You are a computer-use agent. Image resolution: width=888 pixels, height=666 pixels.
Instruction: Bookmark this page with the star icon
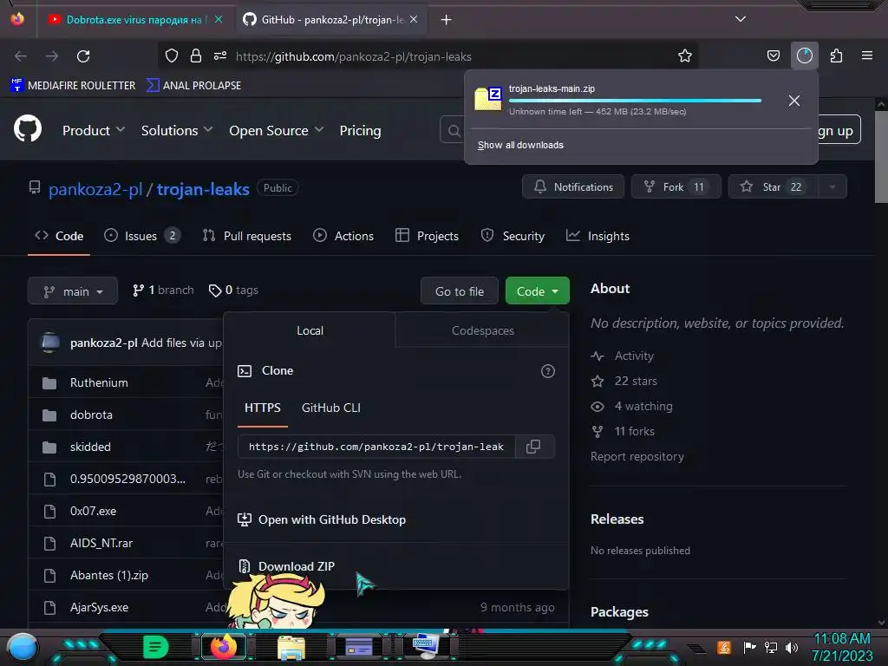tap(685, 55)
